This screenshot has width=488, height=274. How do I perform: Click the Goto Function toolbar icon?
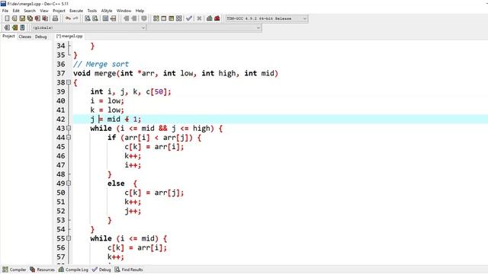point(105,18)
